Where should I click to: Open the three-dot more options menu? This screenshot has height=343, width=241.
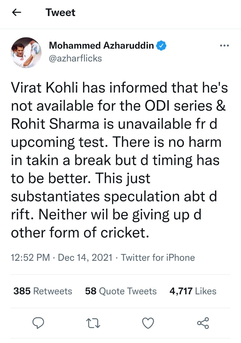tap(224, 46)
